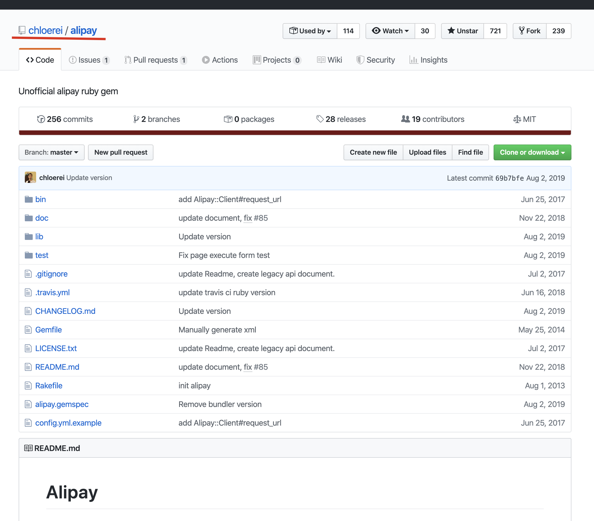Viewport: 594px width, 521px height.
Task: Open the bin folder icon
Action: click(x=28, y=200)
